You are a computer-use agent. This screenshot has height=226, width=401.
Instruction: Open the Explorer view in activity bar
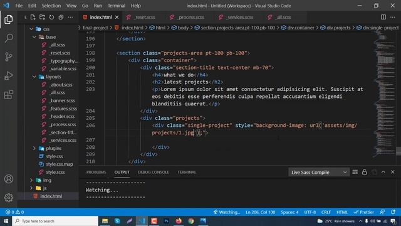pyautogui.click(x=8, y=19)
